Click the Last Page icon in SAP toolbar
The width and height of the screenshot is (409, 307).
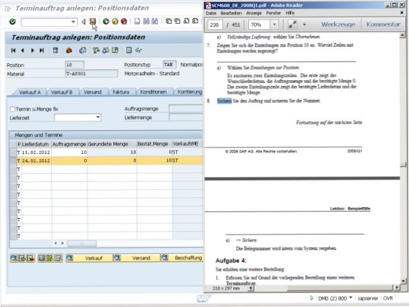tap(195, 21)
